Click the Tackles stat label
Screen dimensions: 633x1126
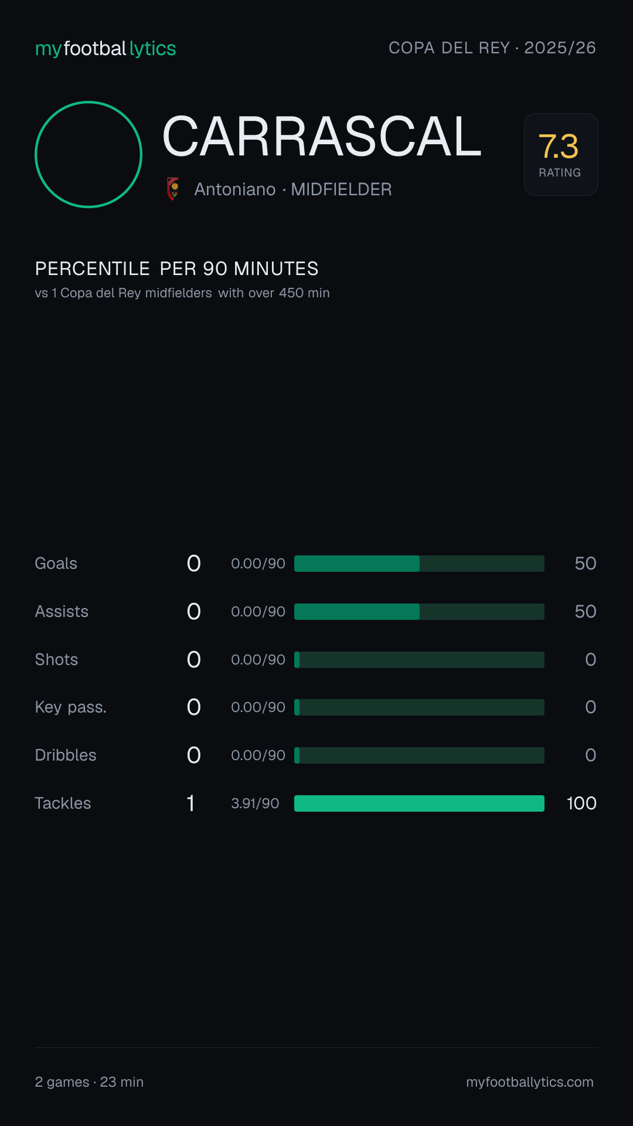pyautogui.click(x=63, y=803)
